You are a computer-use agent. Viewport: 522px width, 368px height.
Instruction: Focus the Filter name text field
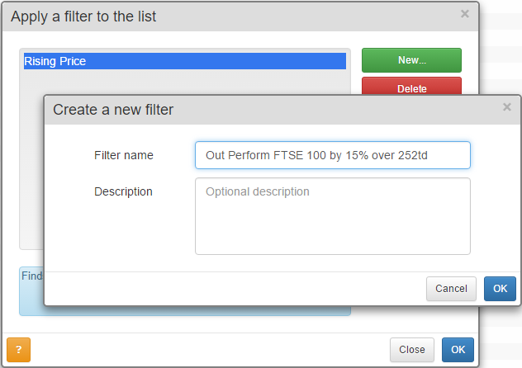click(x=333, y=155)
